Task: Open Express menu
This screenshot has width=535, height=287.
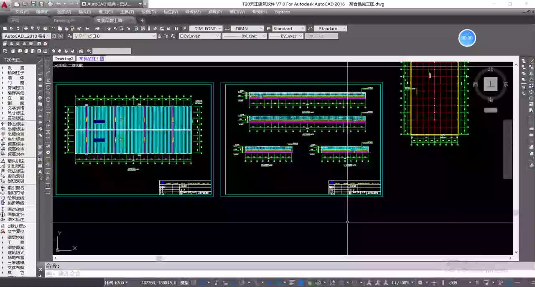Action: coord(282,12)
